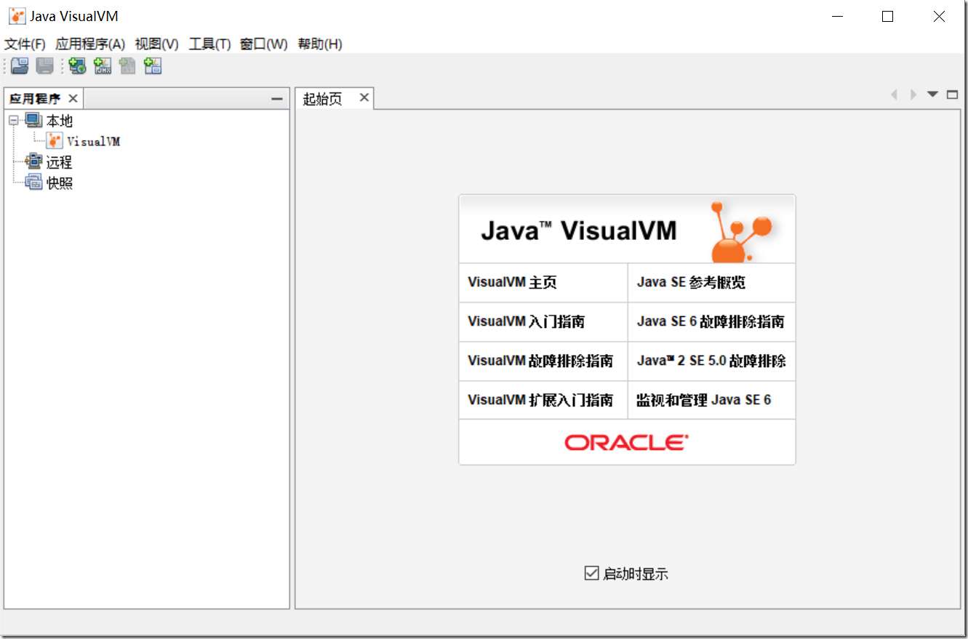Open the tab list dropdown arrow
Viewport: 968px width, 639px height.
point(932,94)
